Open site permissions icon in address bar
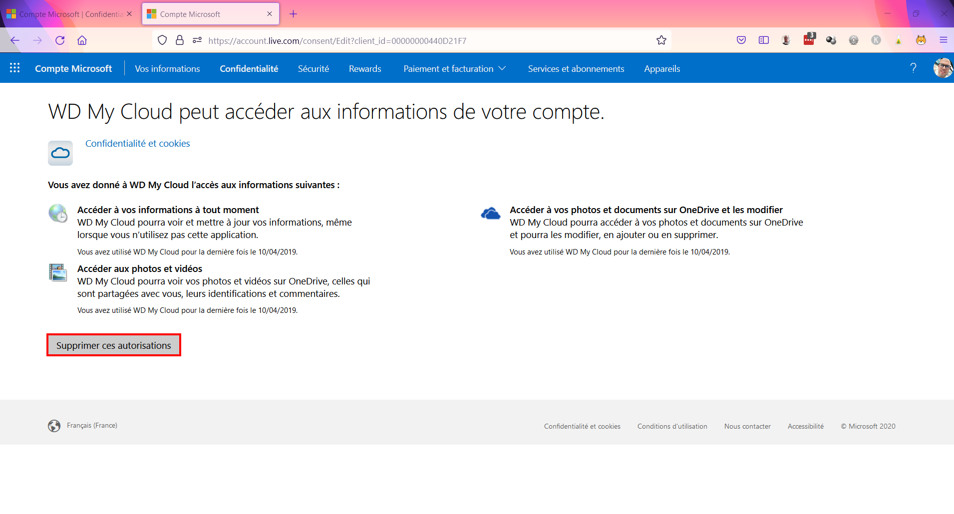The image size is (954, 514). (x=197, y=40)
